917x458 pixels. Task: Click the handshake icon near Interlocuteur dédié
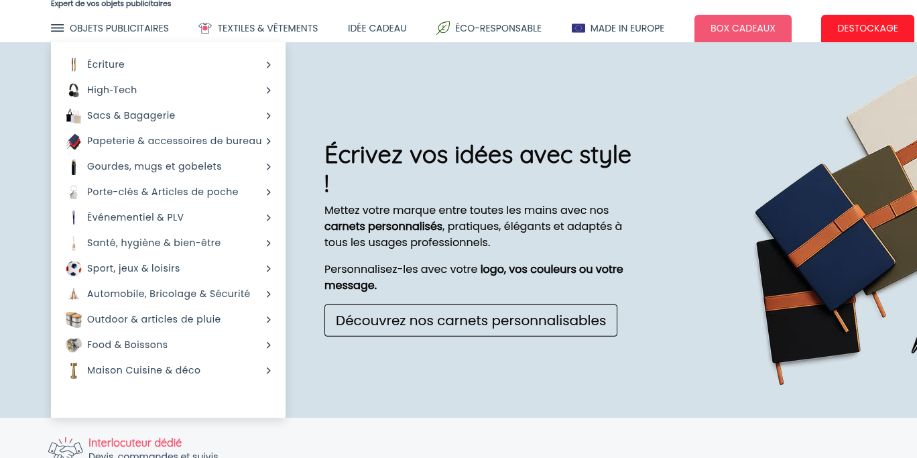click(65, 448)
